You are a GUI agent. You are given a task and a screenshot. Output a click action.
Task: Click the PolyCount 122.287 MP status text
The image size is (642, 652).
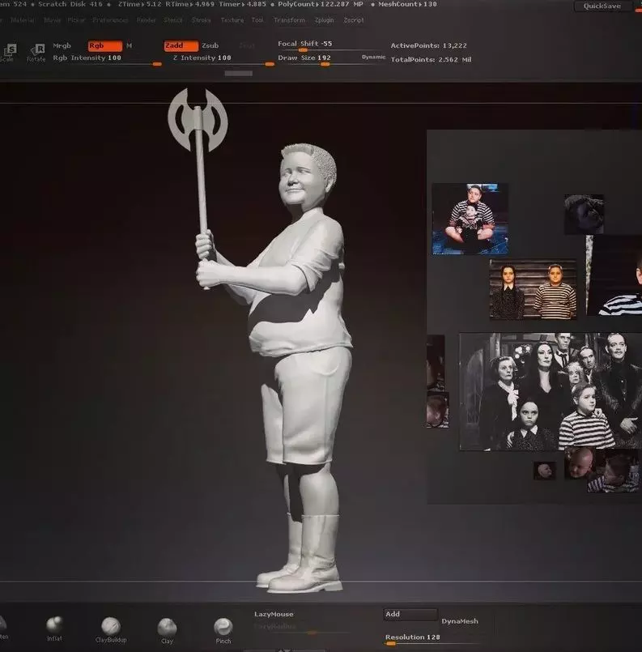(321, 4)
